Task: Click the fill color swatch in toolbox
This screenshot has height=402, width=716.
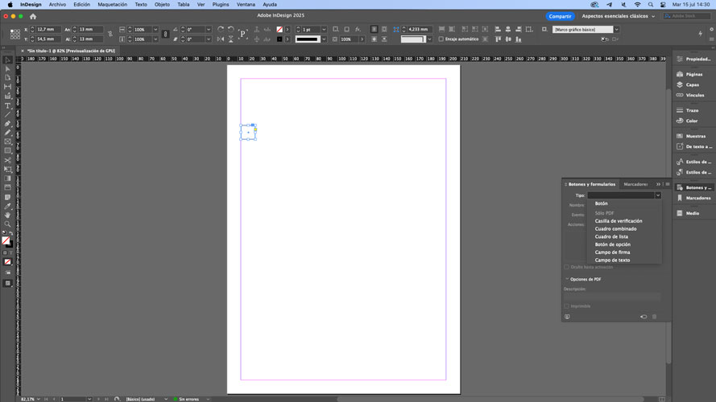Action: coord(6,240)
